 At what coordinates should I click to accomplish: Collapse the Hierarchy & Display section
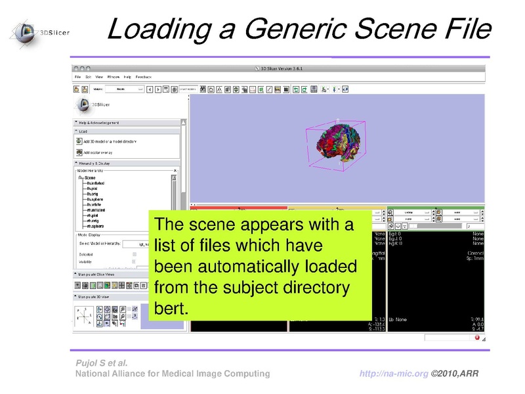tap(127, 164)
